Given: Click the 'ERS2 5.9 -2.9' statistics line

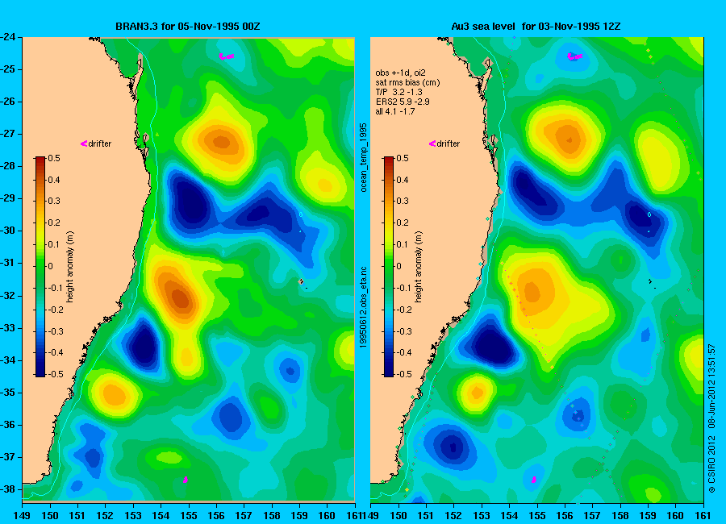Looking at the screenshot, I should pyautogui.click(x=403, y=102).
